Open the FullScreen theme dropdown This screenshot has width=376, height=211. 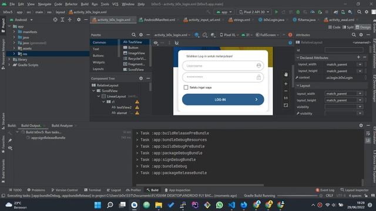click(x=267, y=35)
